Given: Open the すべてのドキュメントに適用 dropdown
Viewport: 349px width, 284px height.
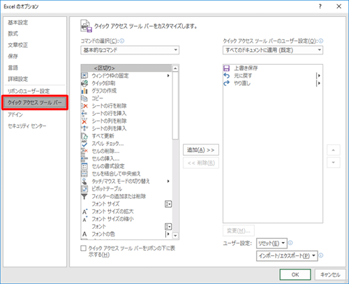Looking at the screenshot, I should coord(273,50).
